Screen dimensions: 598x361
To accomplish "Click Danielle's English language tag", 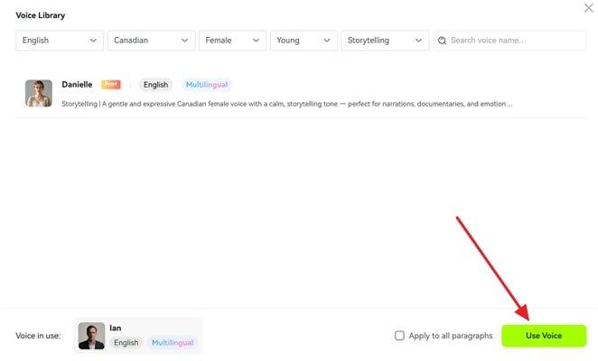I will coord(155,85).
